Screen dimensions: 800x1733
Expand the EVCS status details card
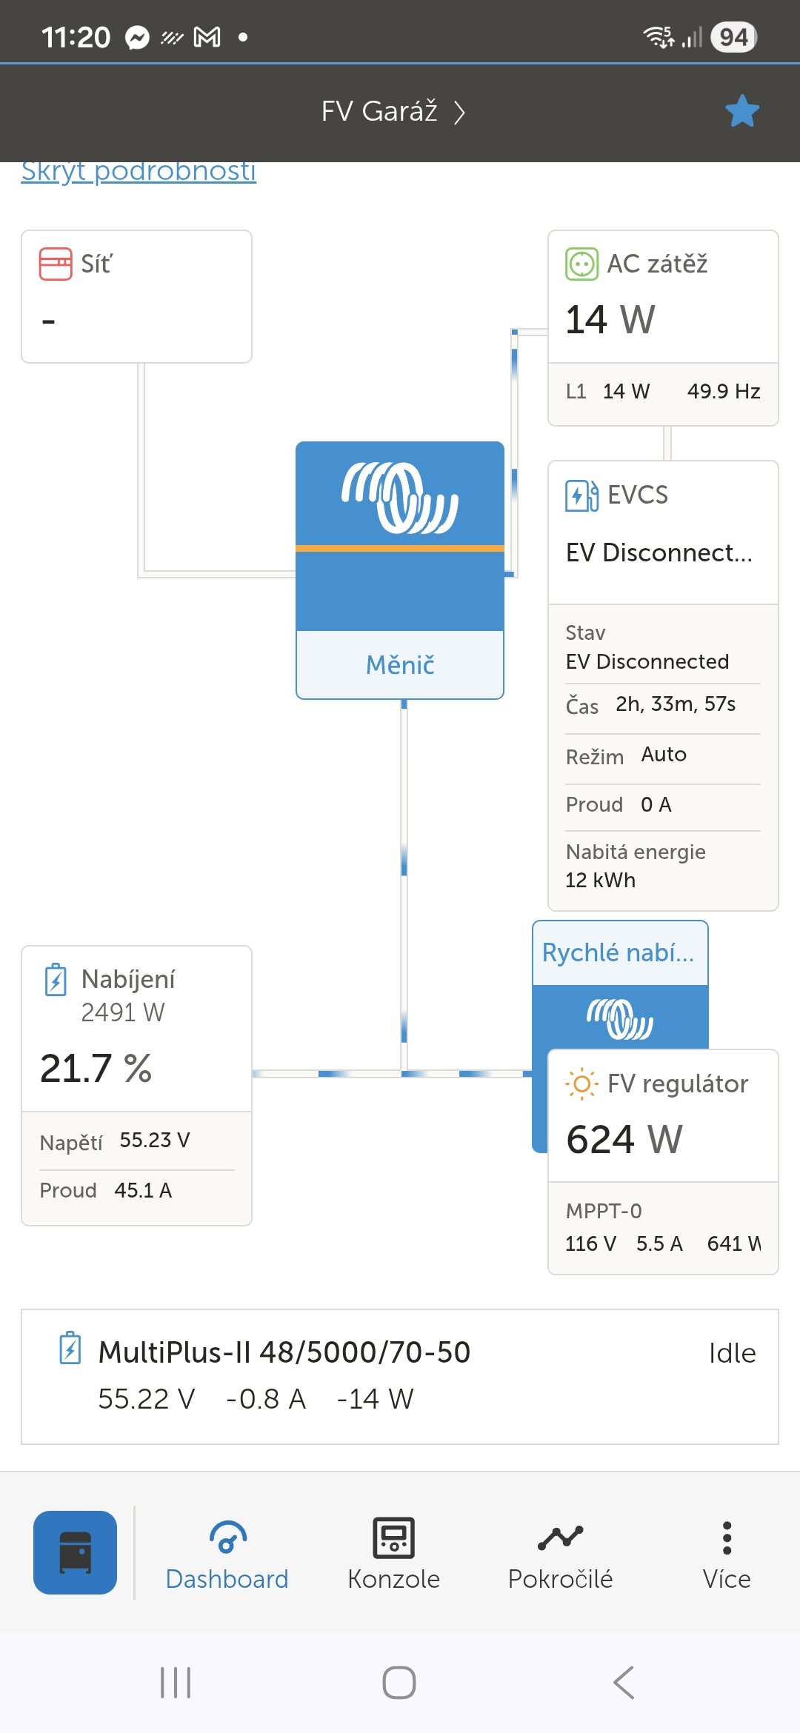click(662, 755)
